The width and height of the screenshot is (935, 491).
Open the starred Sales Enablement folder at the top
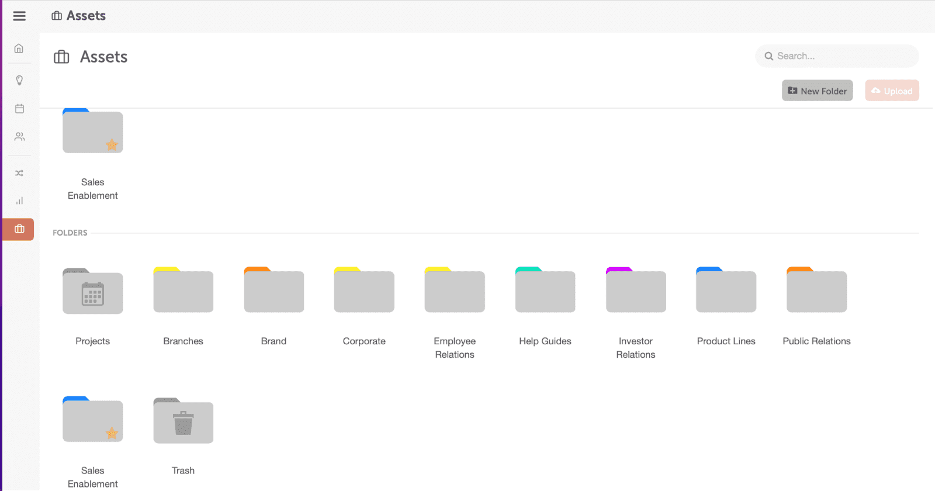(93, 131)
